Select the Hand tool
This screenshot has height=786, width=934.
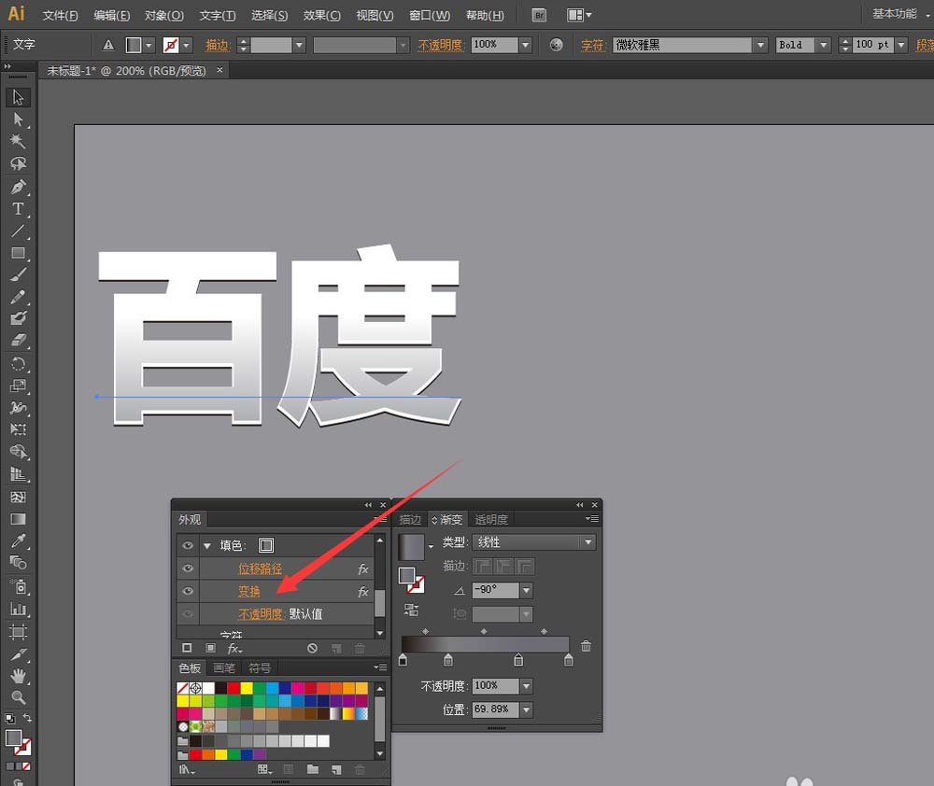click(18, 676)
